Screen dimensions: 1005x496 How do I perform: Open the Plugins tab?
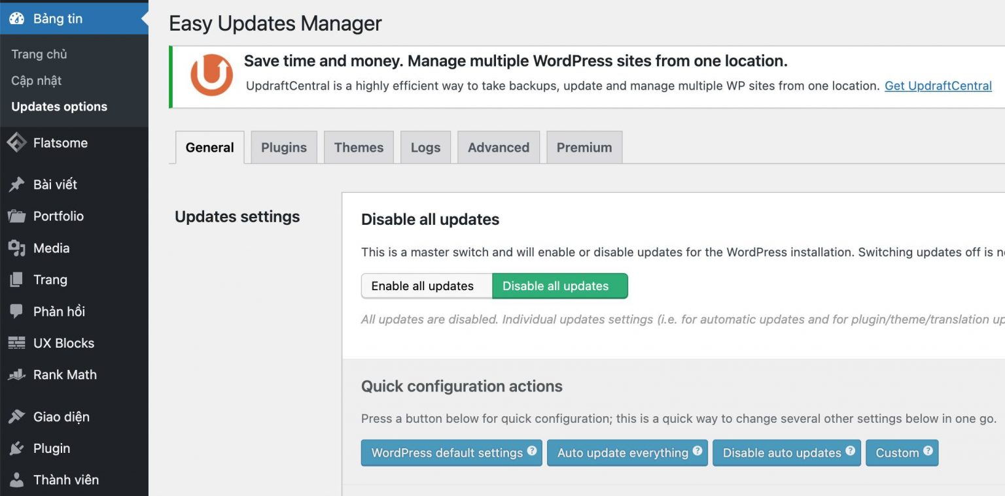click(284, 148)
